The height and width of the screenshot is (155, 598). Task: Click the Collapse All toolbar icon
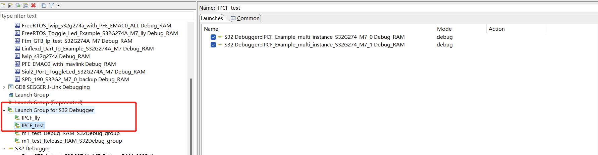(x=44, y=5)
